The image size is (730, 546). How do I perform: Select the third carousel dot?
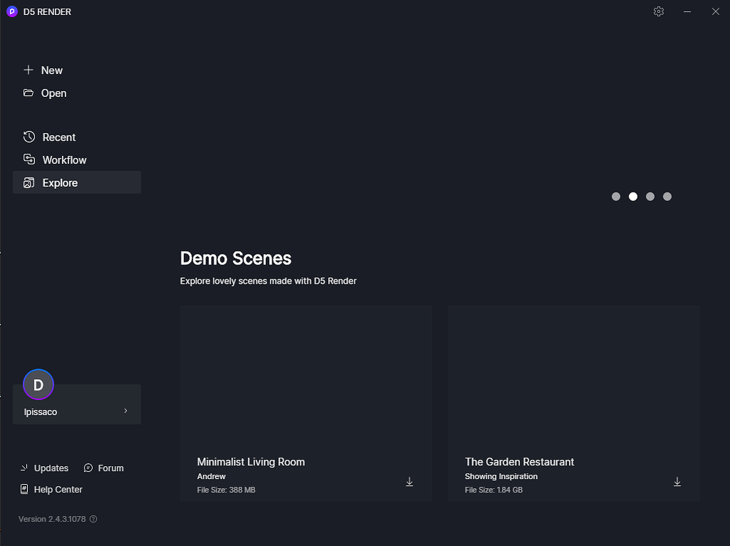point(650,197)
